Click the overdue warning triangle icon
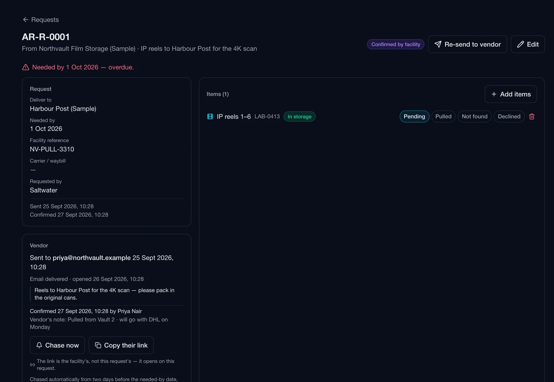554x382 pixels. coord(26,67)
